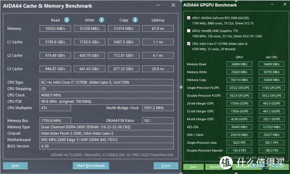Image resolution: width=290 pixels, height=174 pixels.
Task: Select Memory Copy value 51374 MB/s
Action: [x=123, y=29]
